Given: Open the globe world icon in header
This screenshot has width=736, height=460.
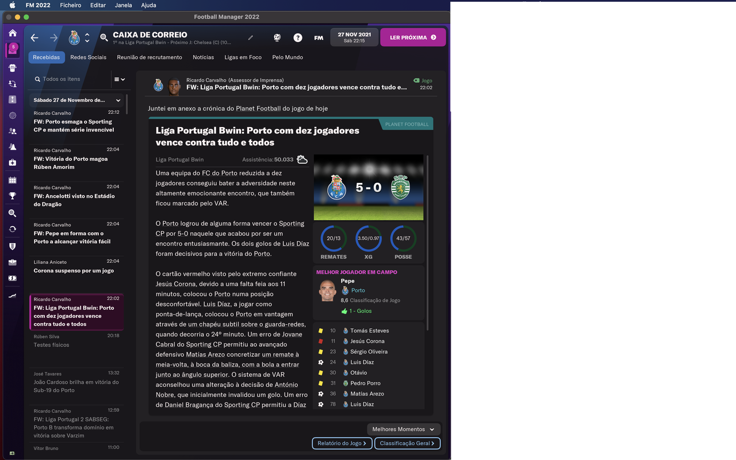Looking at the screenshot, I should (277, 38).
